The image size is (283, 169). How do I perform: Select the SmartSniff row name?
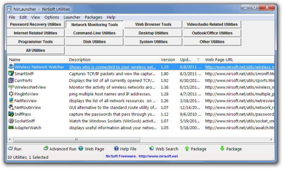[x=24, y=74]
